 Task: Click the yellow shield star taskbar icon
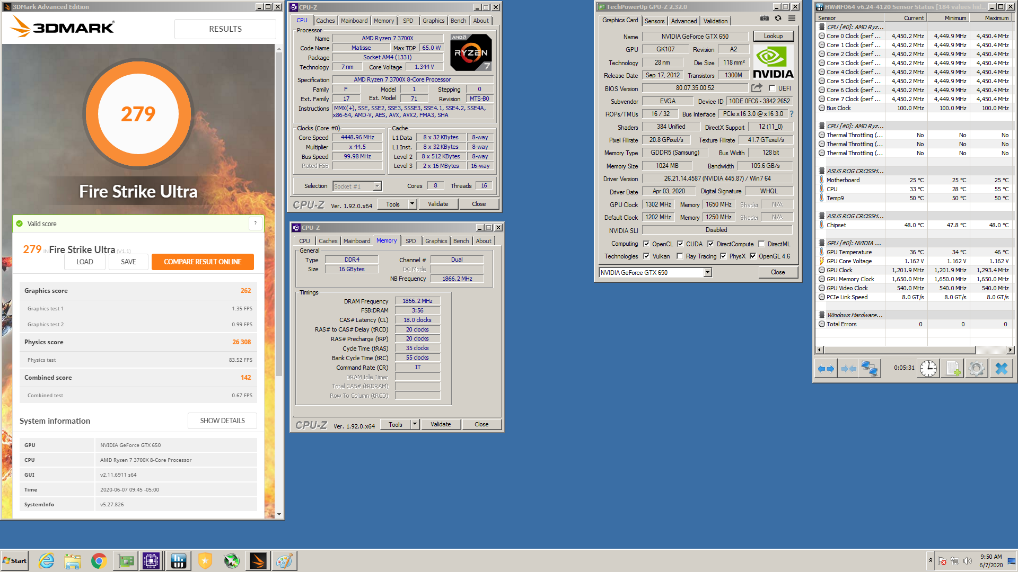tap(205, 561)
